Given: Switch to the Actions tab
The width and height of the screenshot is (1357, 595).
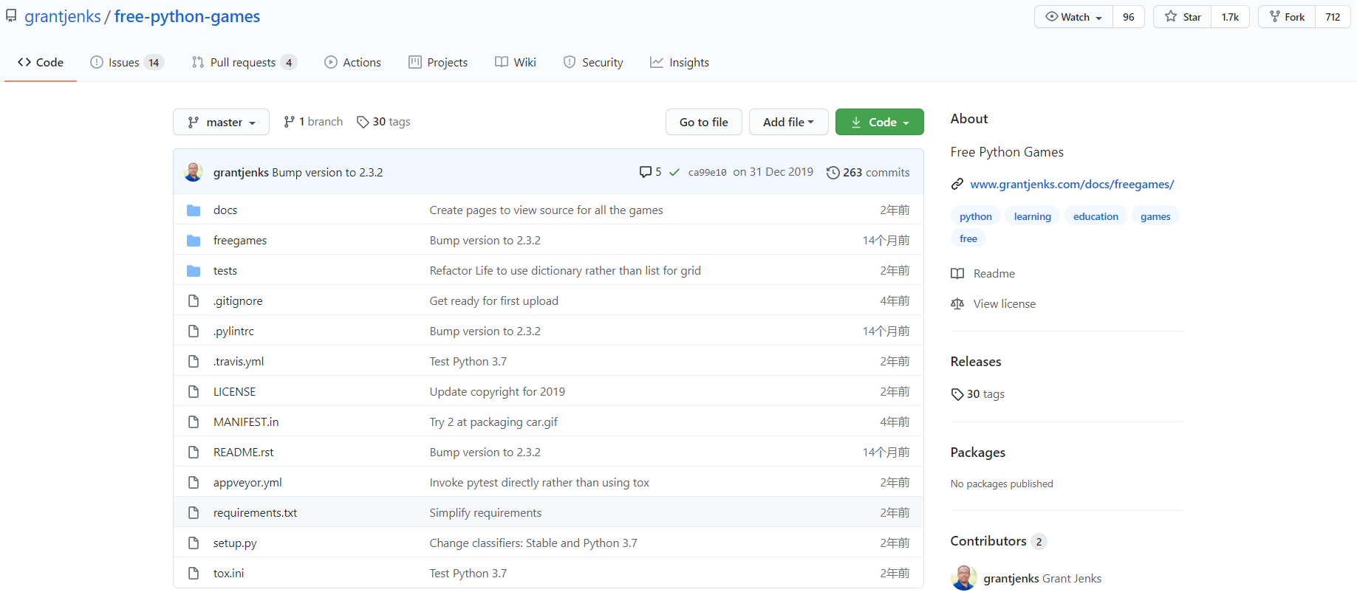Looking at the screenshot, I should (x=353, y=63).
